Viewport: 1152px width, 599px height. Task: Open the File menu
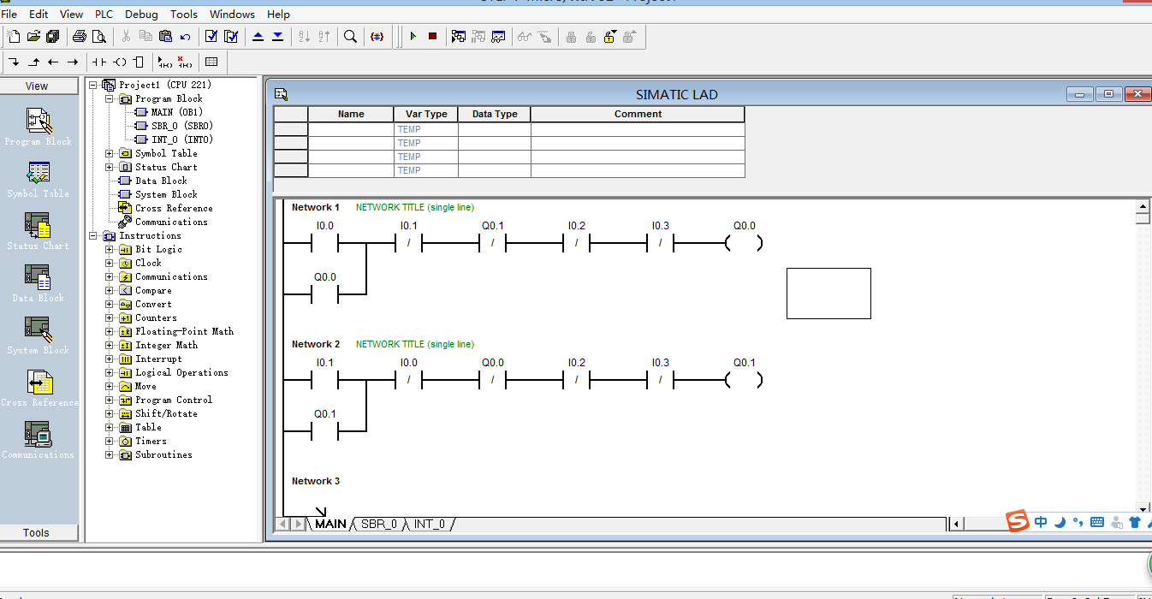click(9, 14)
